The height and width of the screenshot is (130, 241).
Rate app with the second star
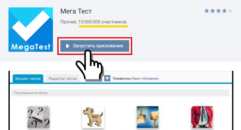pos(213,11)
